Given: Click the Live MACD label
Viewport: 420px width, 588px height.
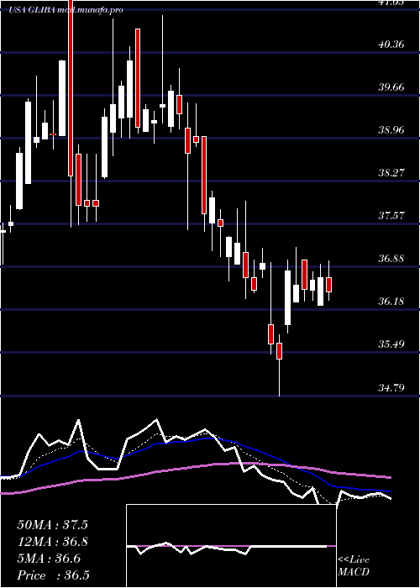Looking at the screenshot, I should pos(354,566).
